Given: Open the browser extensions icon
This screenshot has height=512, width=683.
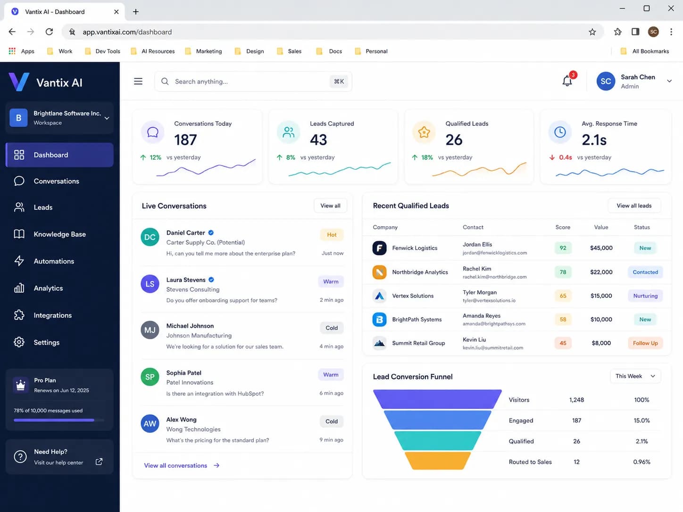Looking at the screenshot, I should pos(617,32).
